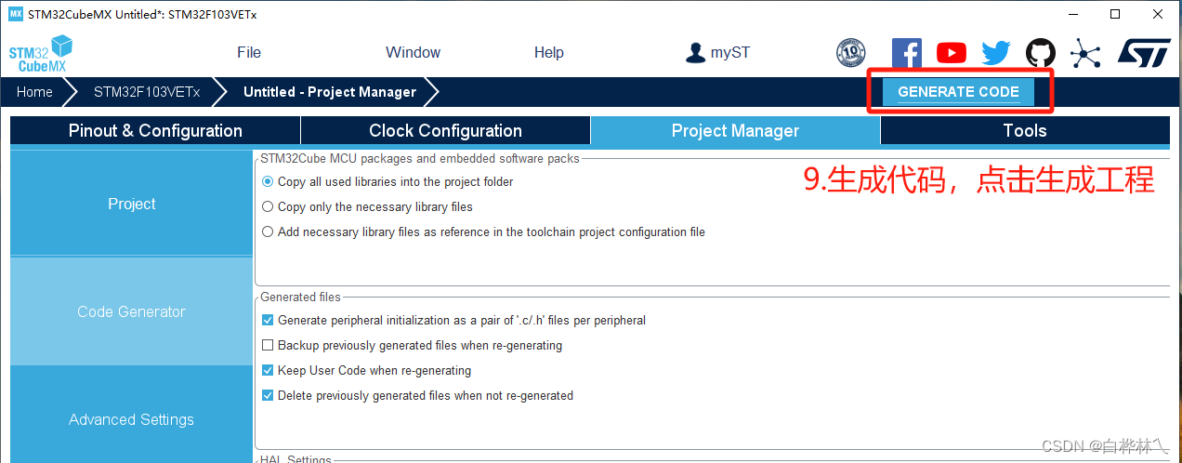
Task: Switch to the Tools tab
Action: 1025,131
